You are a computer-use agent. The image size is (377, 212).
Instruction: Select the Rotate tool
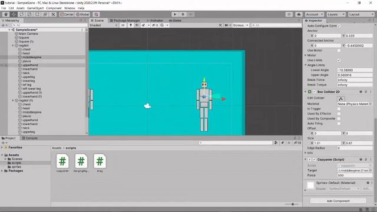coord(22,14)
